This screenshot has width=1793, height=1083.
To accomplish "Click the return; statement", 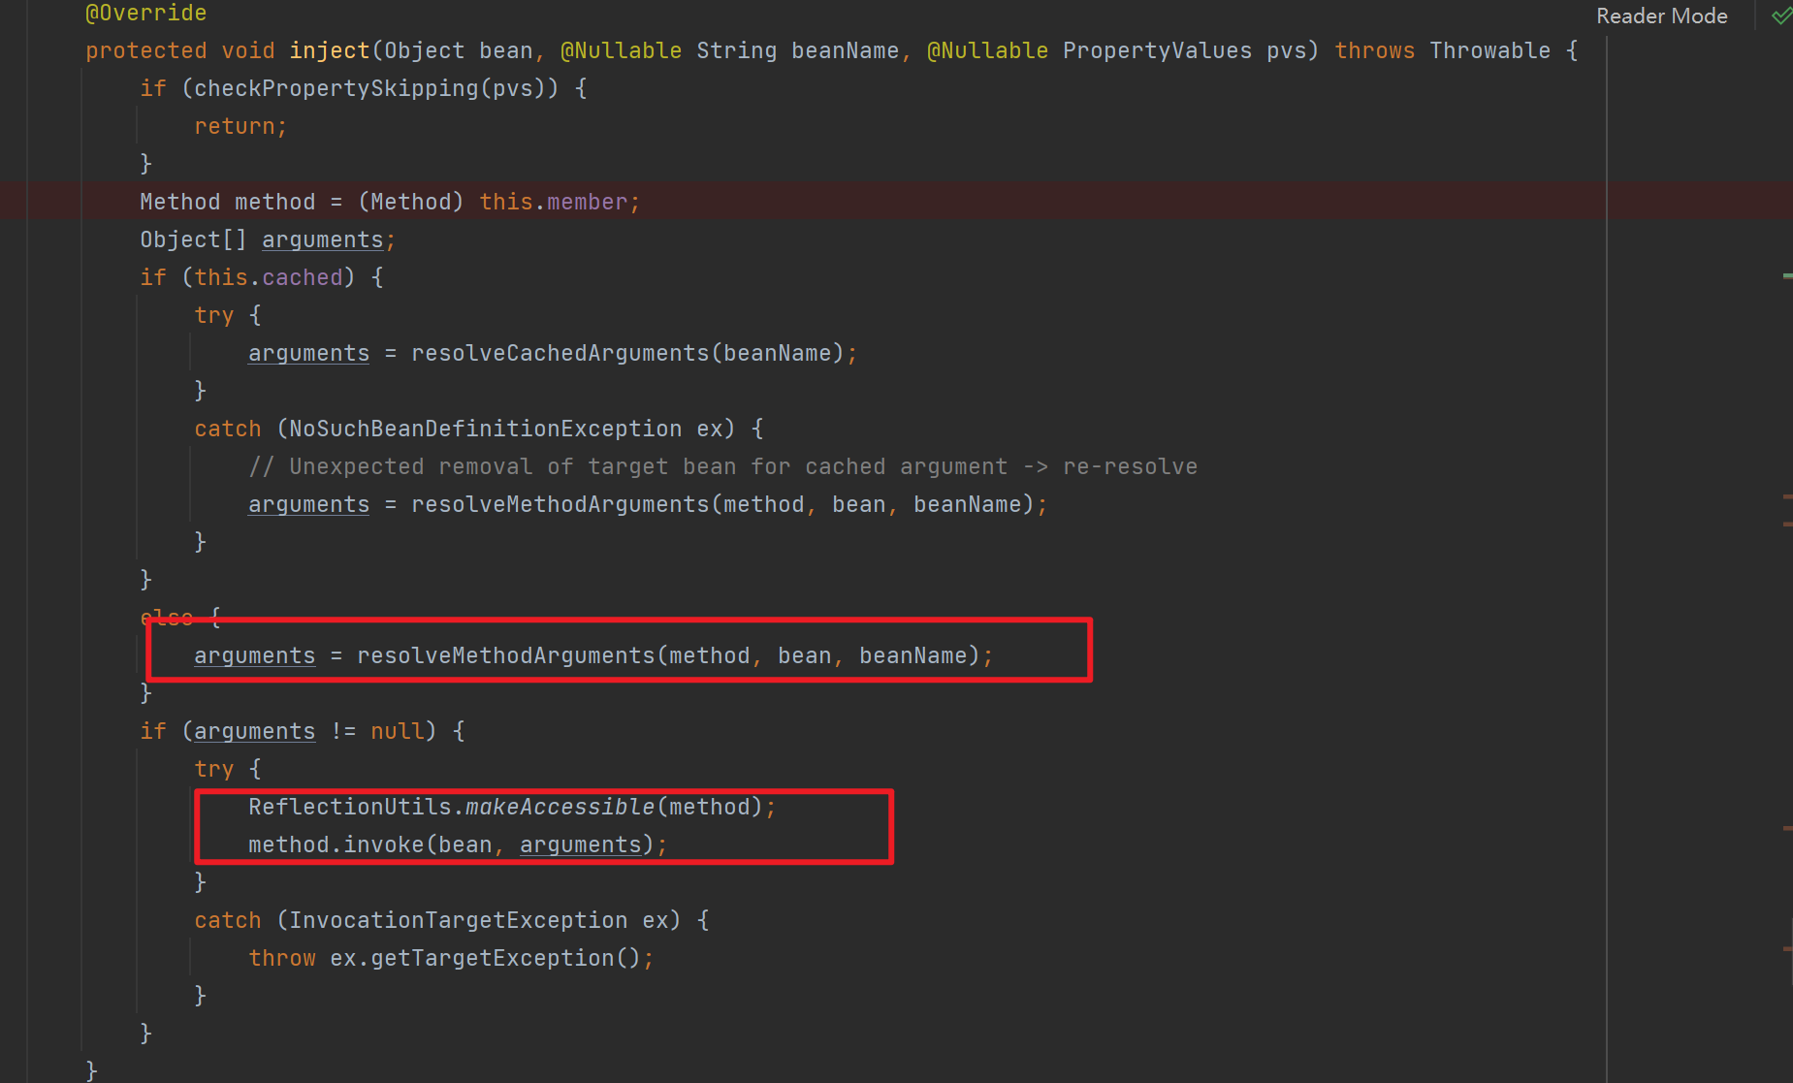I will tap(240, 126).
